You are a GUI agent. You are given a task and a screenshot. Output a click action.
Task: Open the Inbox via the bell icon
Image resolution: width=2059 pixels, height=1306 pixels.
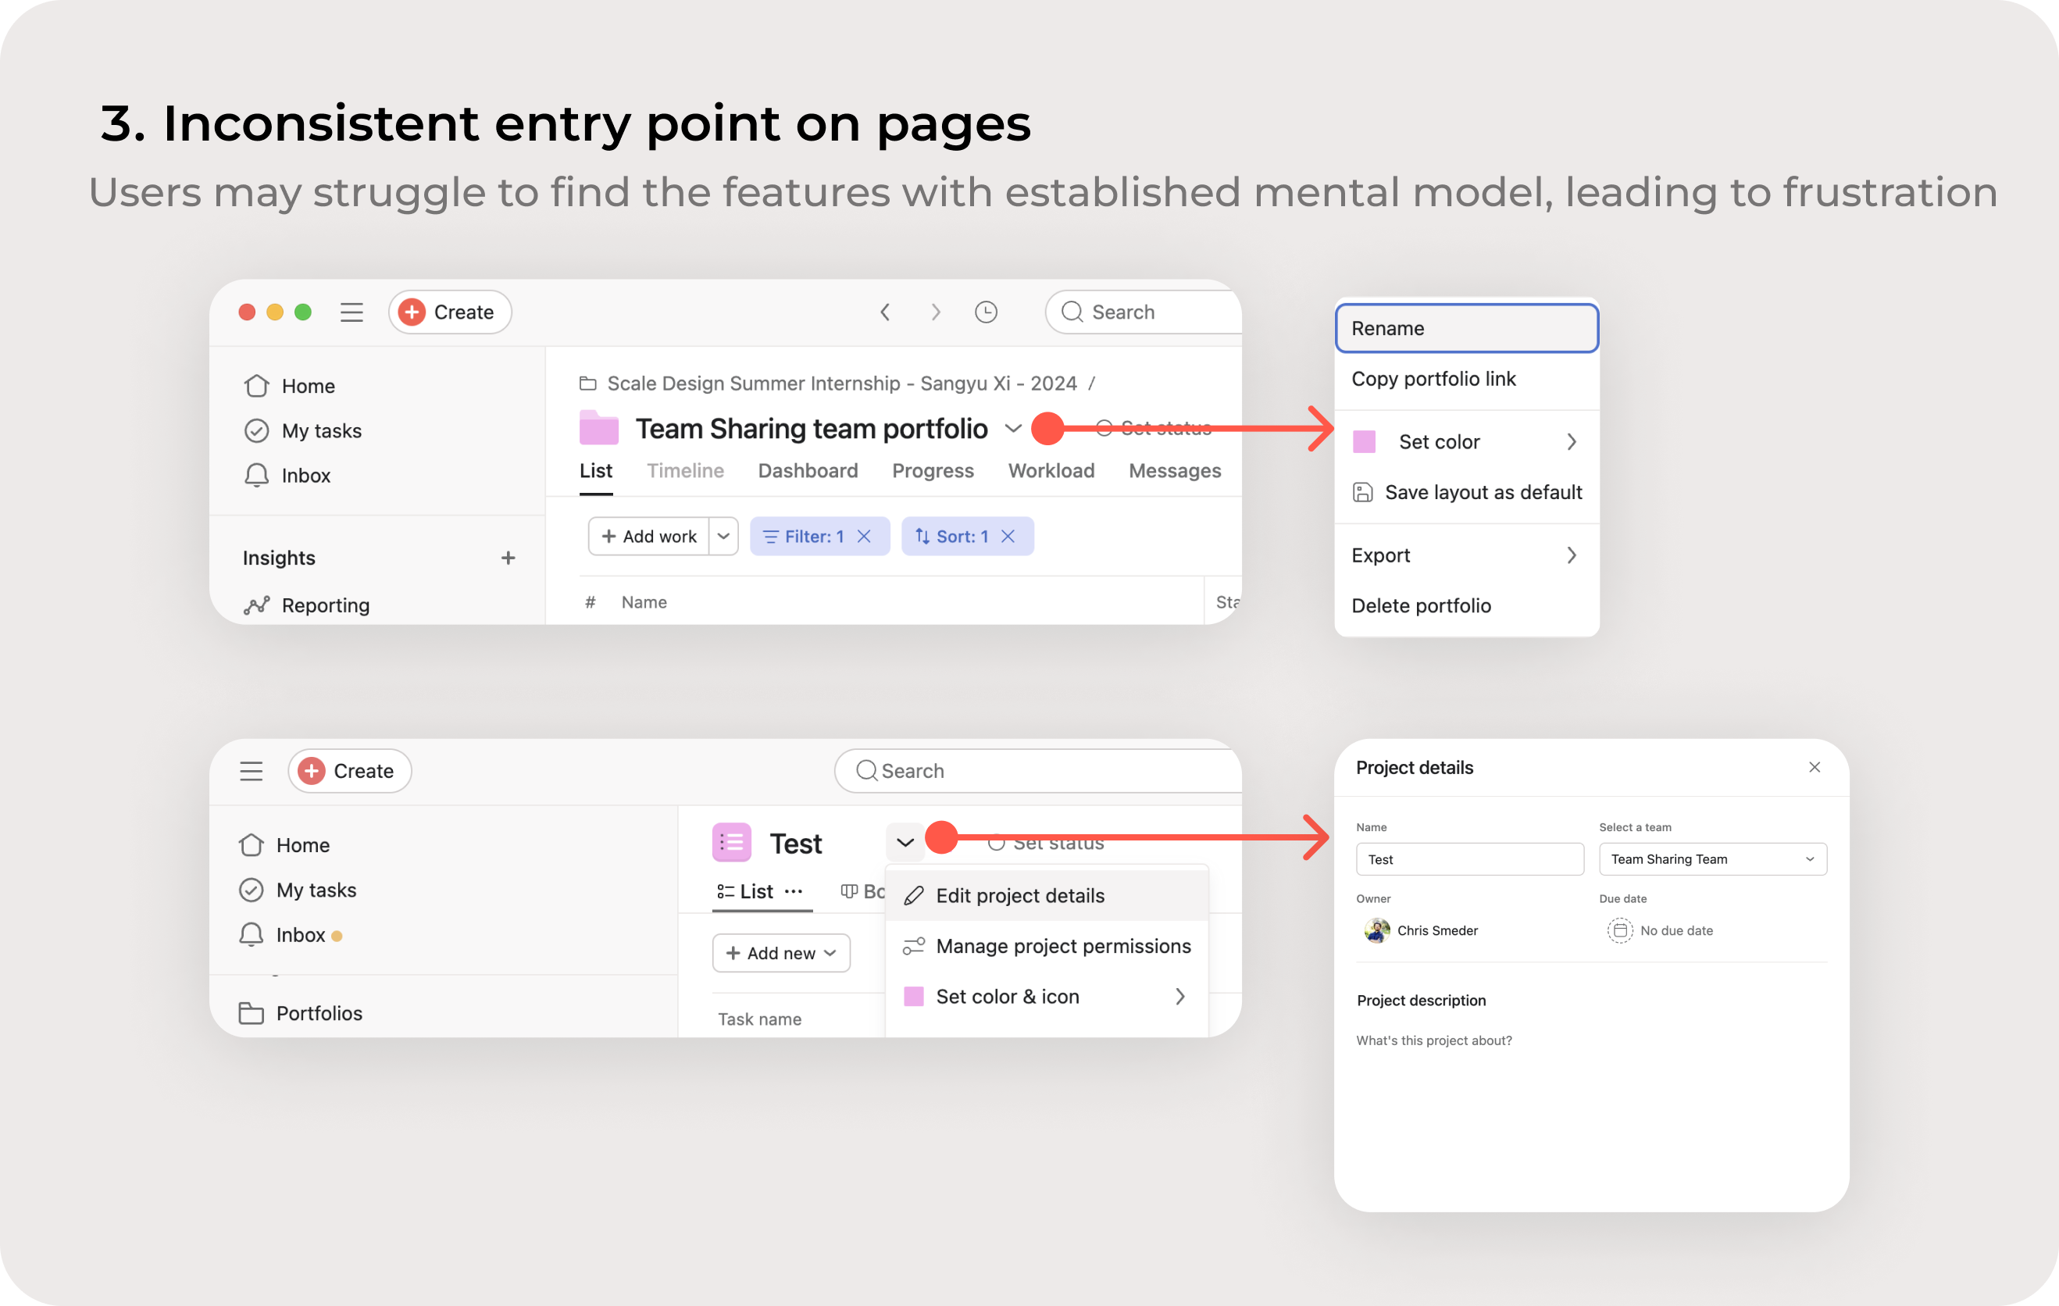coord(256,476)
